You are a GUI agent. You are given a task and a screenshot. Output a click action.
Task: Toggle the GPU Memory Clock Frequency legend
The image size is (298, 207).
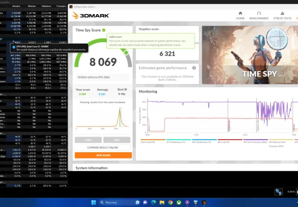[281, 143]
